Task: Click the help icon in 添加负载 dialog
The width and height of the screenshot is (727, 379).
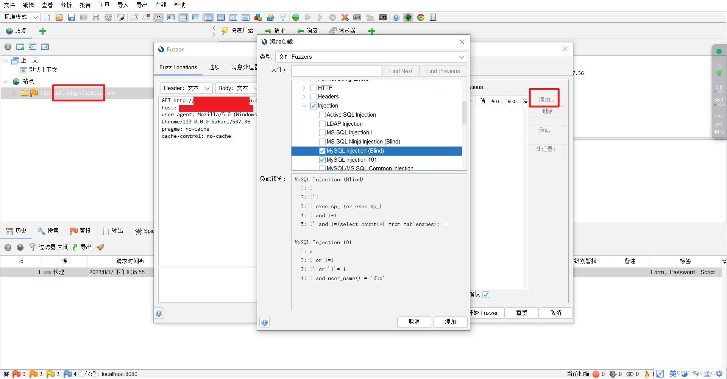Action: [x=265, y=322]
